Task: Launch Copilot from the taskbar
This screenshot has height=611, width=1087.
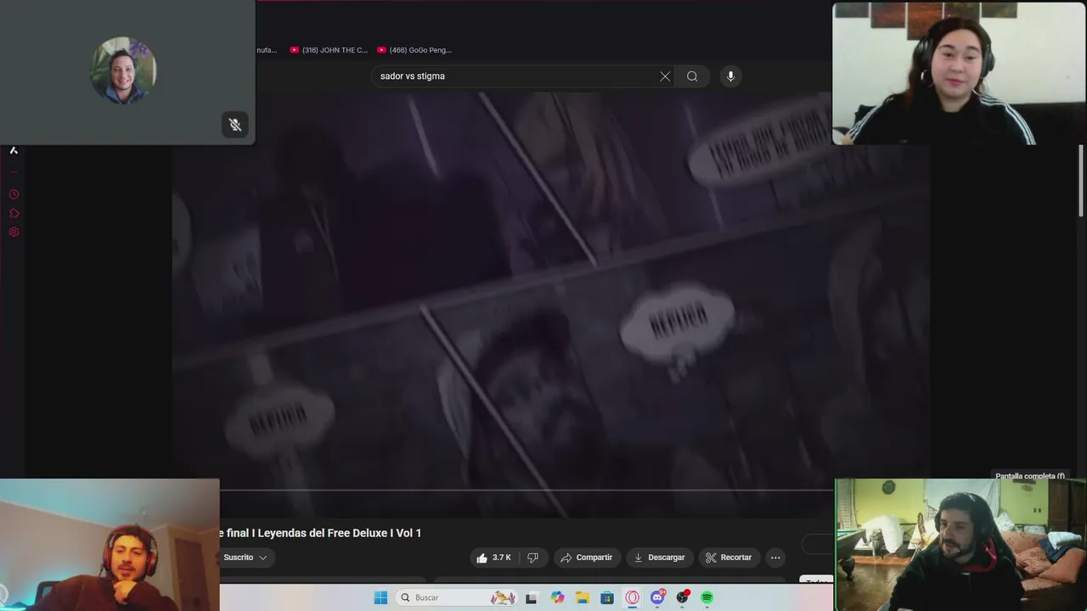Action: pyautogui.click(x=557, y=597)
